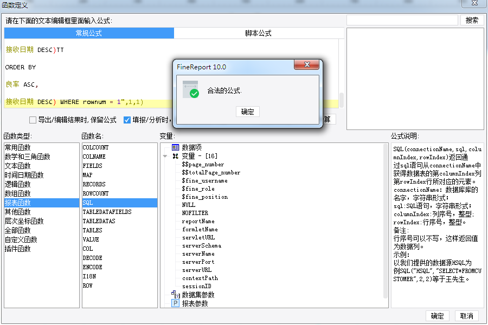Collapse the 变量 - [16] tree node
This screenshot has width=488, height=325.
pos(165,156)
